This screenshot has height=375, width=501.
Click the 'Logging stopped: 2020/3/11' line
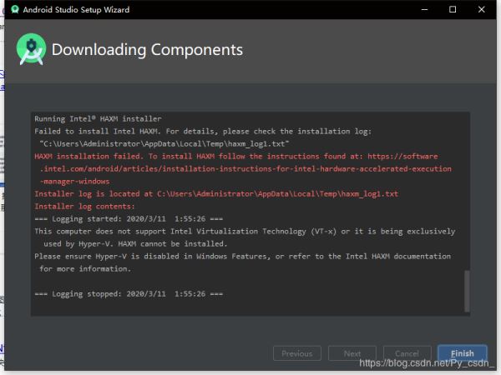point(129,293)
